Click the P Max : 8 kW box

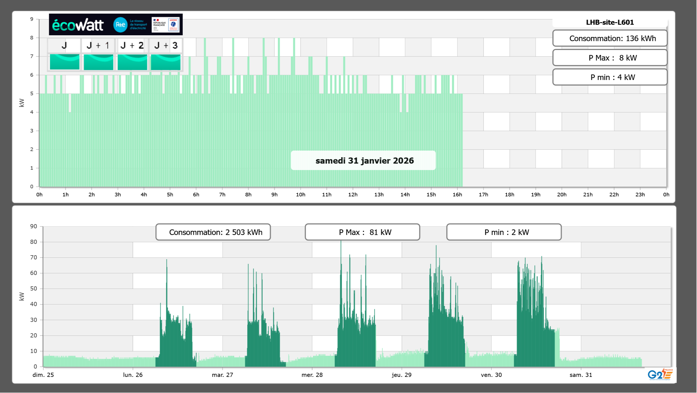tap(610, 58)
